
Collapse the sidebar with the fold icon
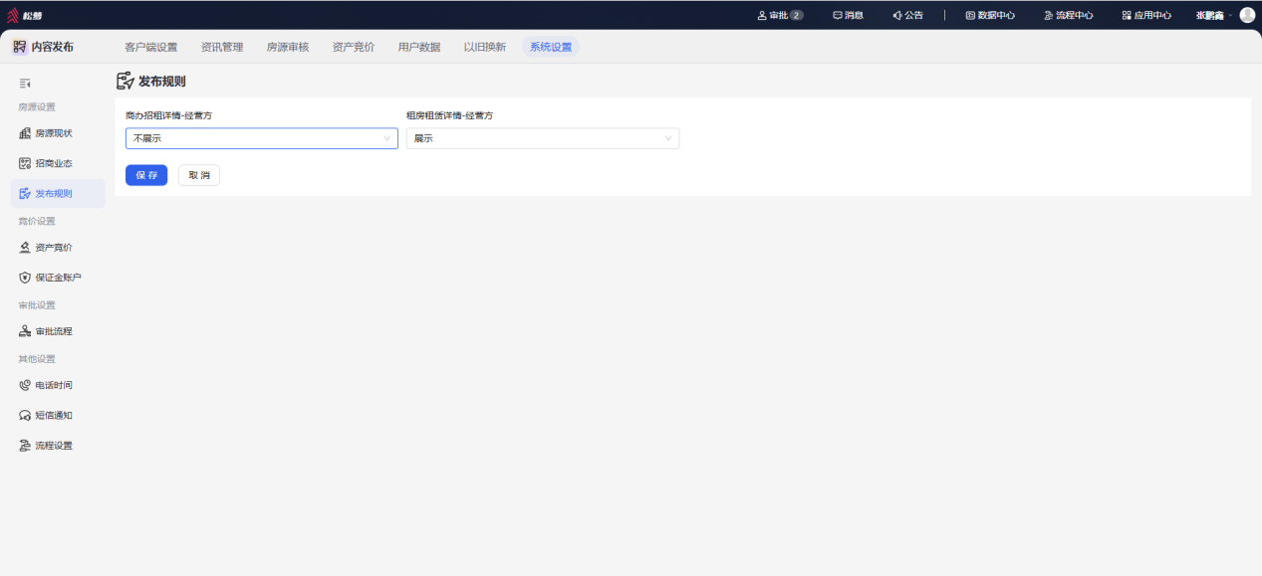pos(25,84)
